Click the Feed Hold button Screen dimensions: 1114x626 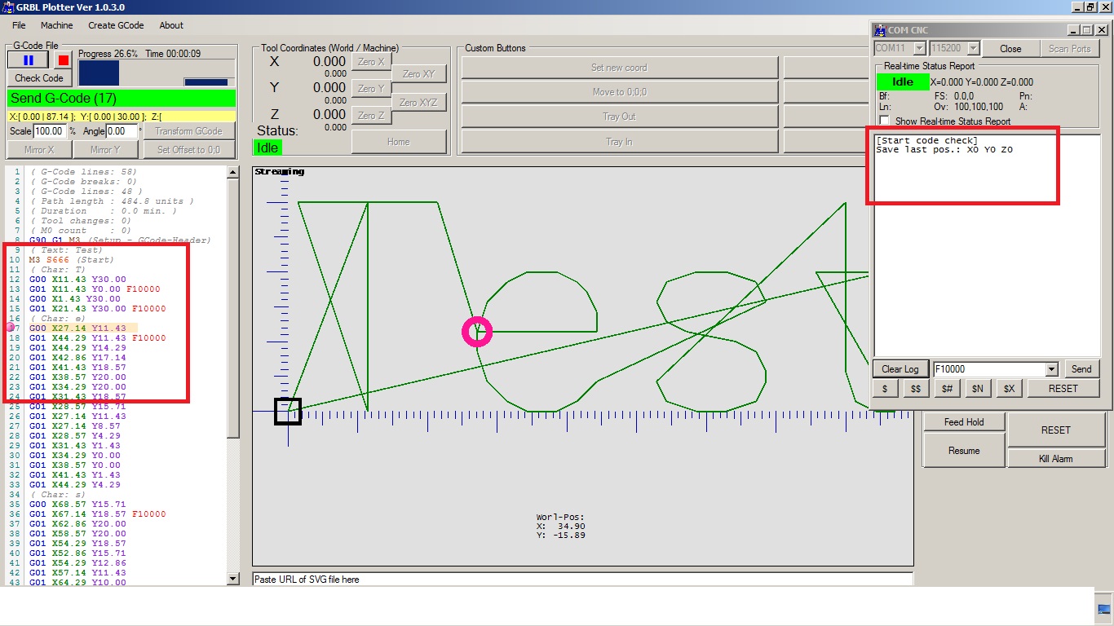(x=964, y=422)
